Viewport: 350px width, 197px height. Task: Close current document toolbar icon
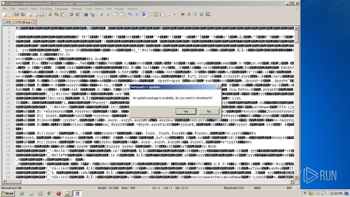30,15
